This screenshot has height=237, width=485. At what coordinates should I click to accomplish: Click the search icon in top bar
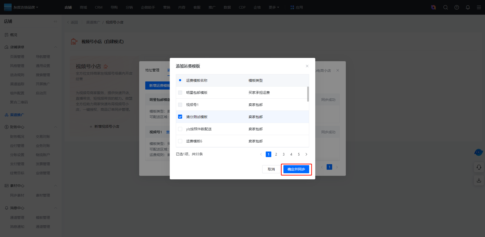(446, 7)
